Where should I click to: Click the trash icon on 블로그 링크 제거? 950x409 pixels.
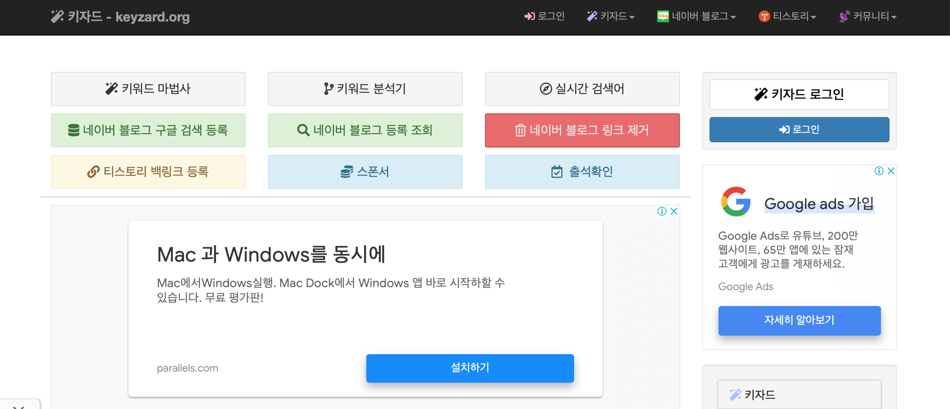[520, 130]
